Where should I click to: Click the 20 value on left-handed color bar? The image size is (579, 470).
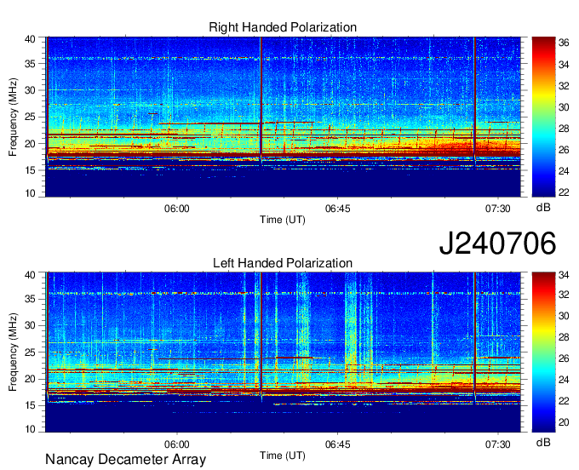(x=564, y=422)
